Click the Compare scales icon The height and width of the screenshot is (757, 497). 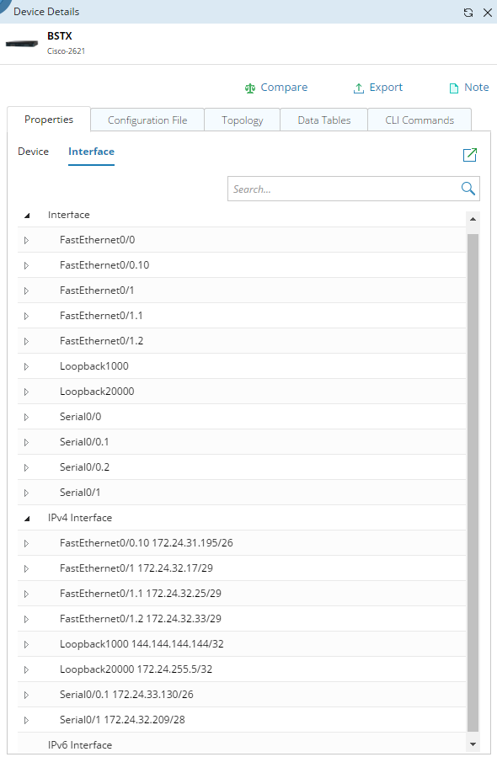pos(249,88)
